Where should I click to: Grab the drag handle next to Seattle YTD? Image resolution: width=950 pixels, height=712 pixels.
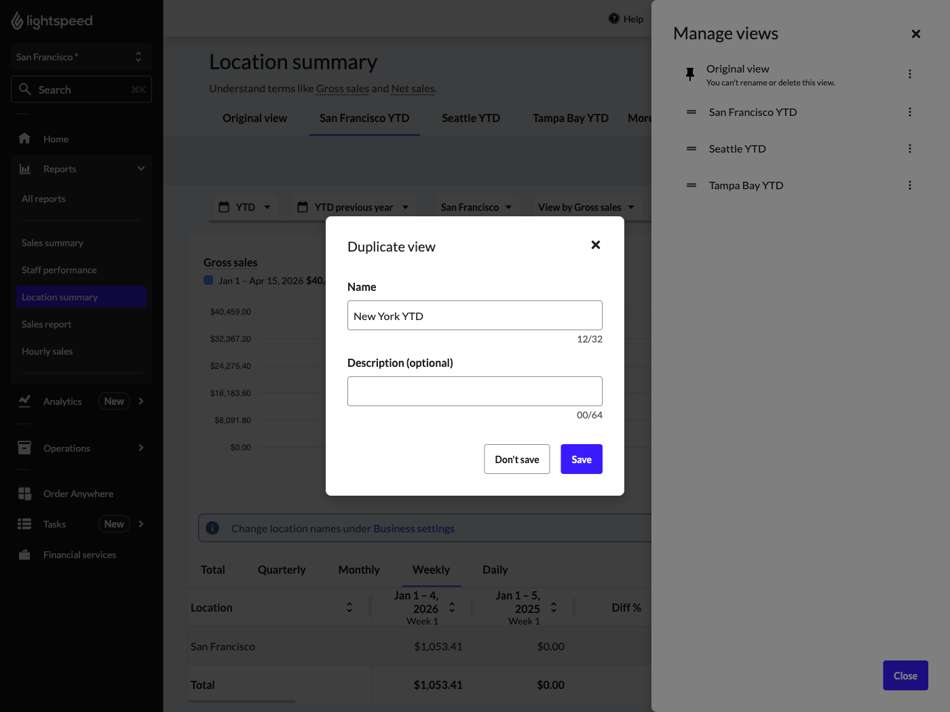pos(691,149)
